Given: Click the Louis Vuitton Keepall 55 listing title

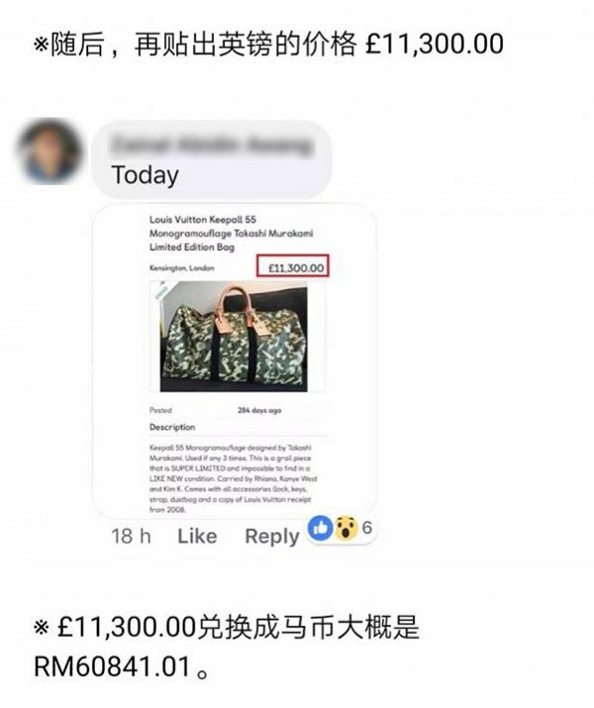Looking at the screenshot, I should coord(231,233).
